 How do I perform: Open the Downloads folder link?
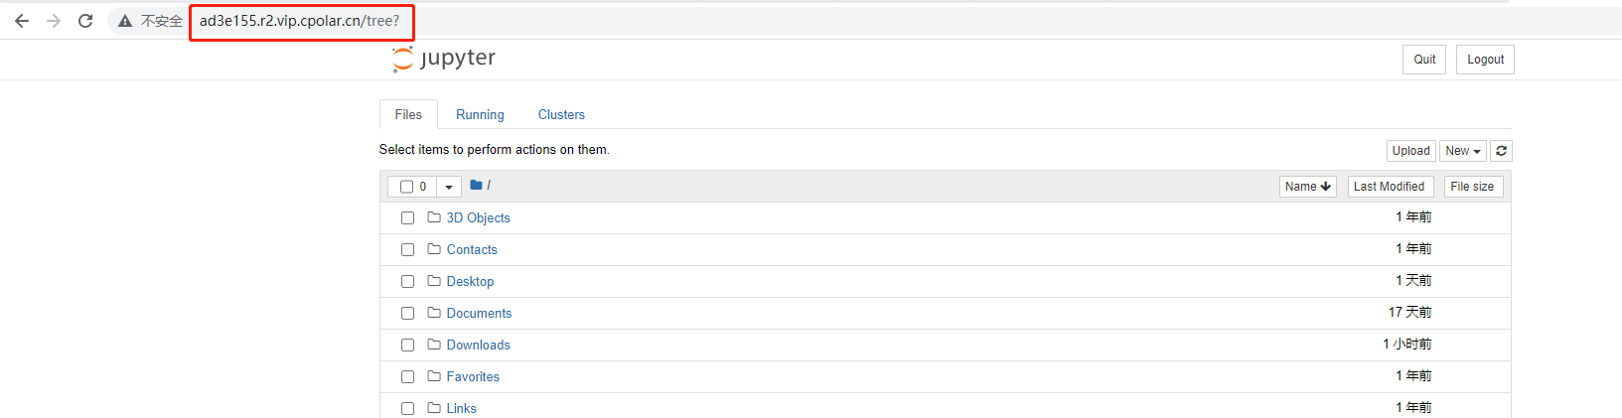(x=478, y=346)
